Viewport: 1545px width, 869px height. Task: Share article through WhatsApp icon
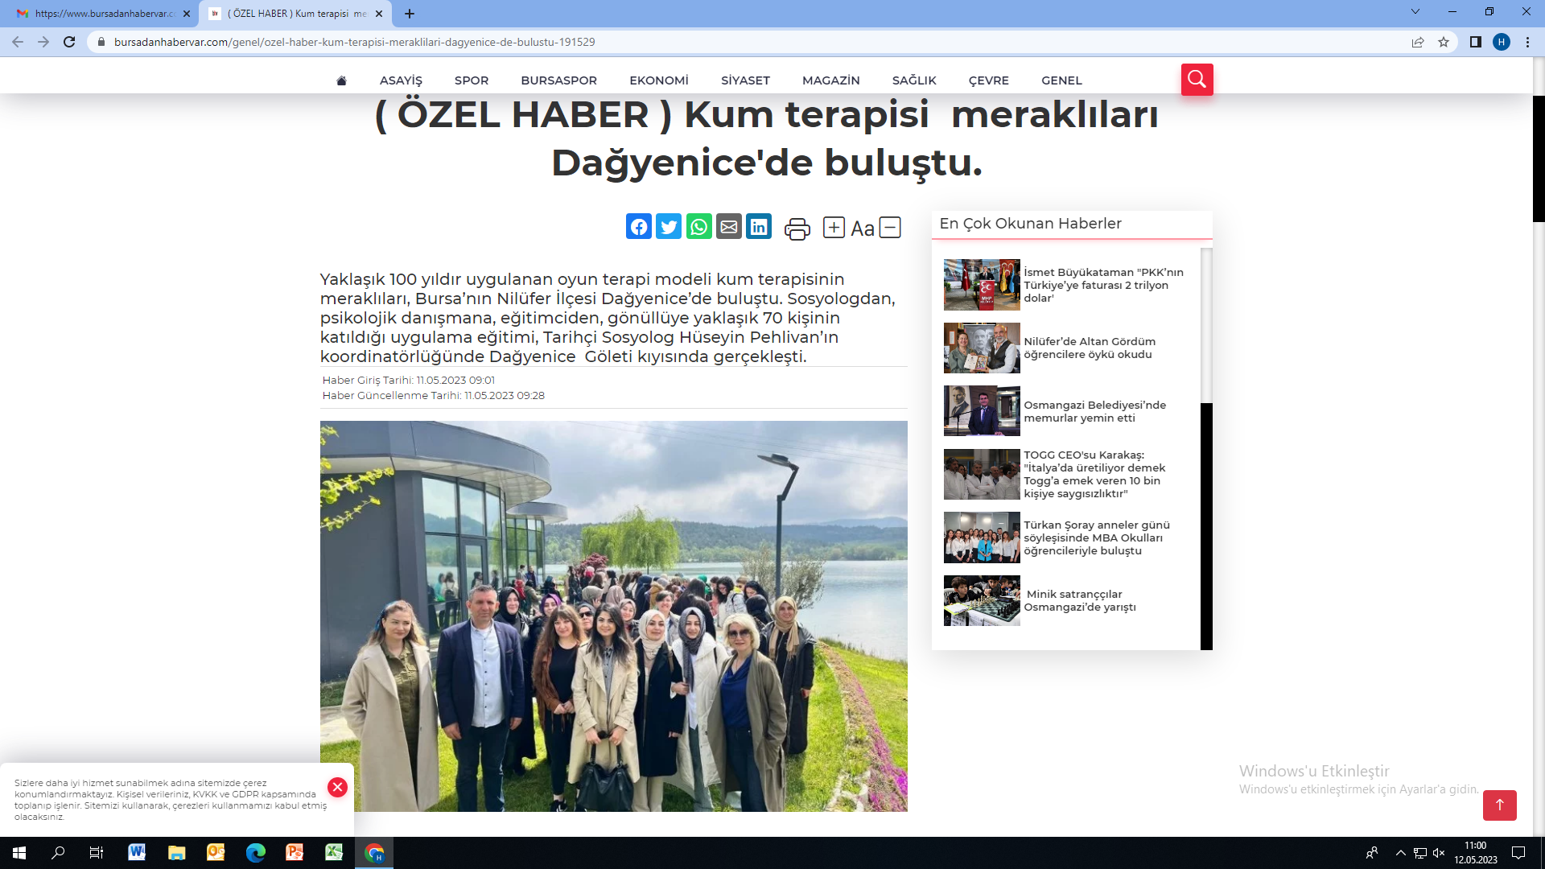698,227
